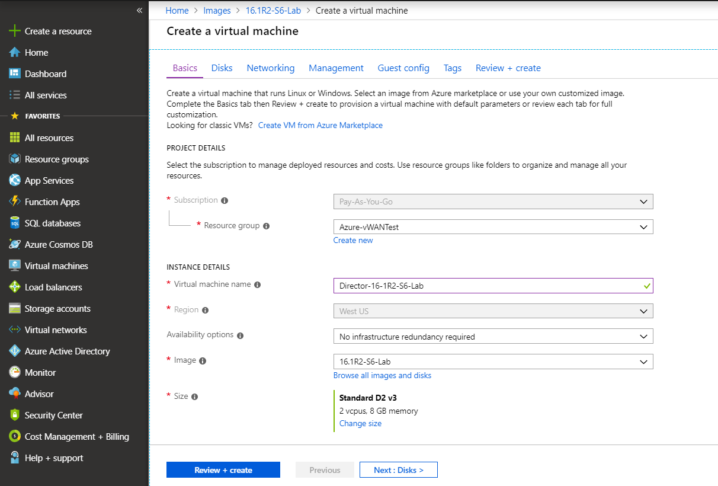Image resolution: width=718 pixels, height=486 pixels.
Task: Select the Tags tab
Action: [x=453, y=68]
